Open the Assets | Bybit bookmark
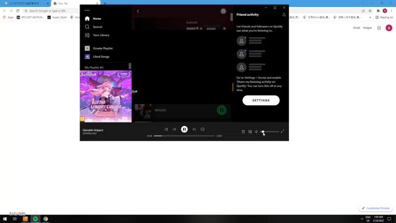Viewport: 396px width, 223px height. tap(57, 17)
